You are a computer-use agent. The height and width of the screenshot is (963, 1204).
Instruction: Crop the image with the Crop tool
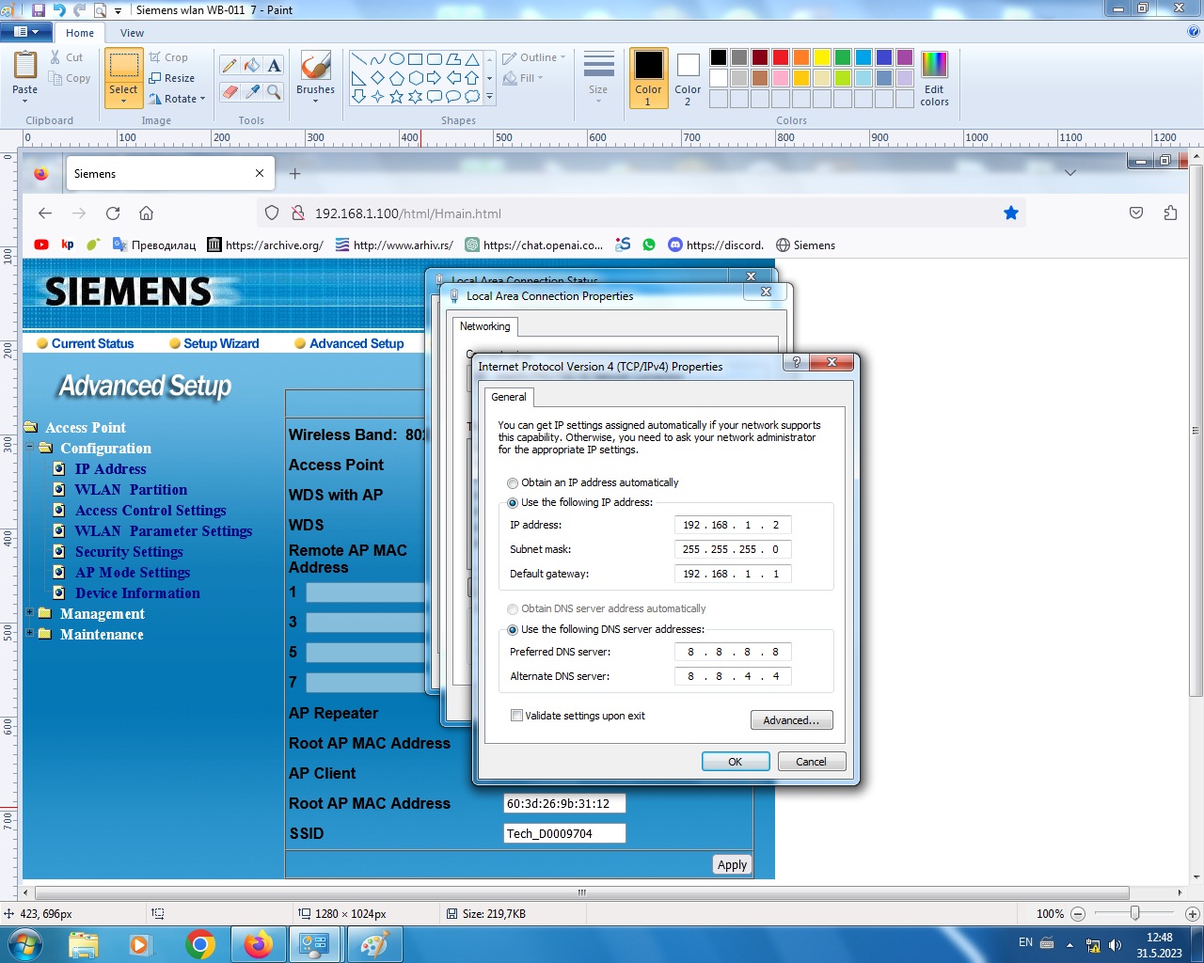[168, 57]
